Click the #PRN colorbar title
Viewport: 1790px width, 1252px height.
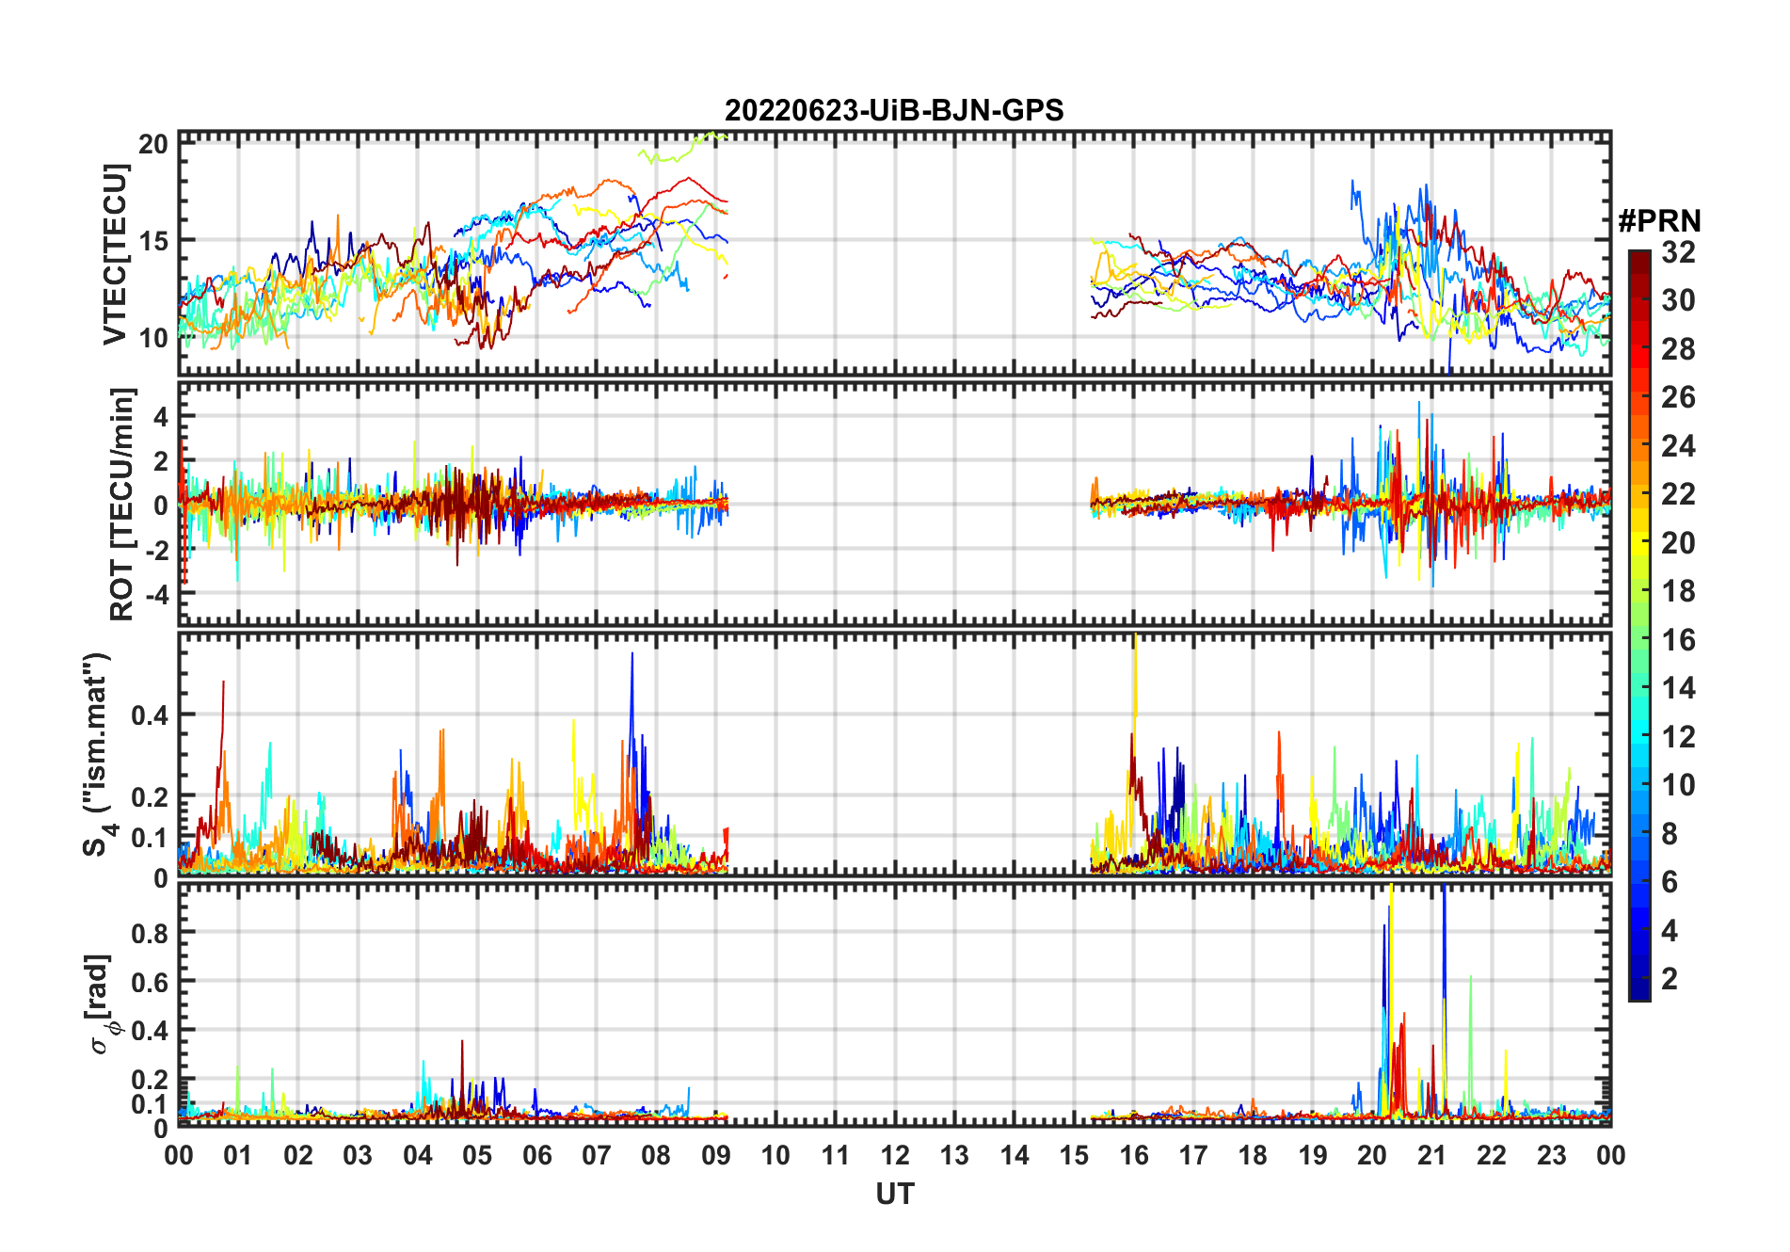[x=1659, y=221]
